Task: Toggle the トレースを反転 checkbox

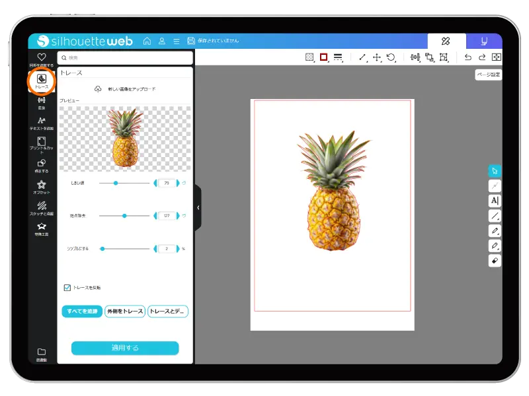Action: tap(67, 287)
